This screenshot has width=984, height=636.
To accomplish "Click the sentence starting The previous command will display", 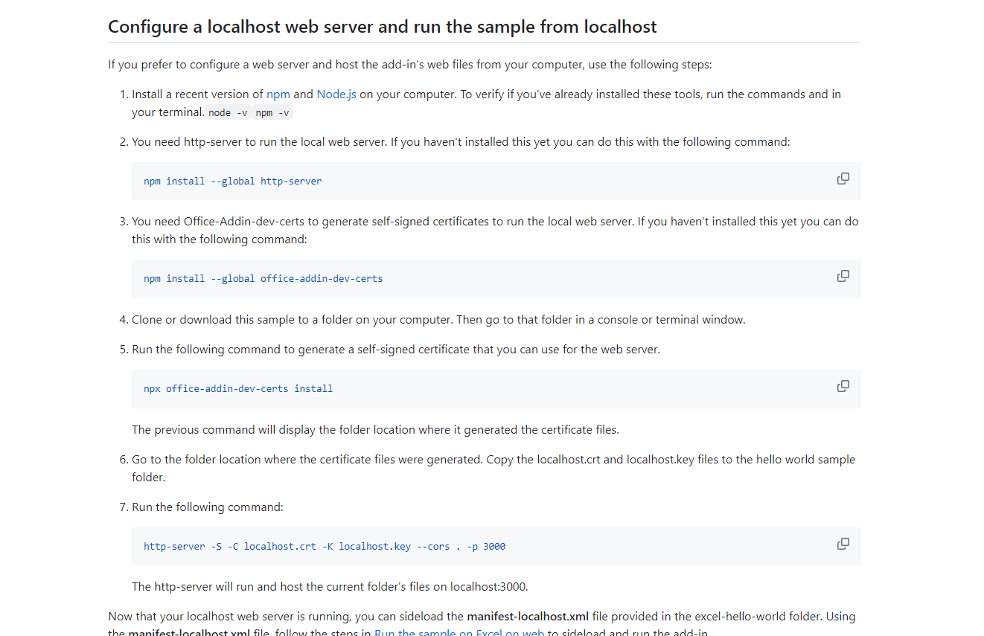I will 375,430.
